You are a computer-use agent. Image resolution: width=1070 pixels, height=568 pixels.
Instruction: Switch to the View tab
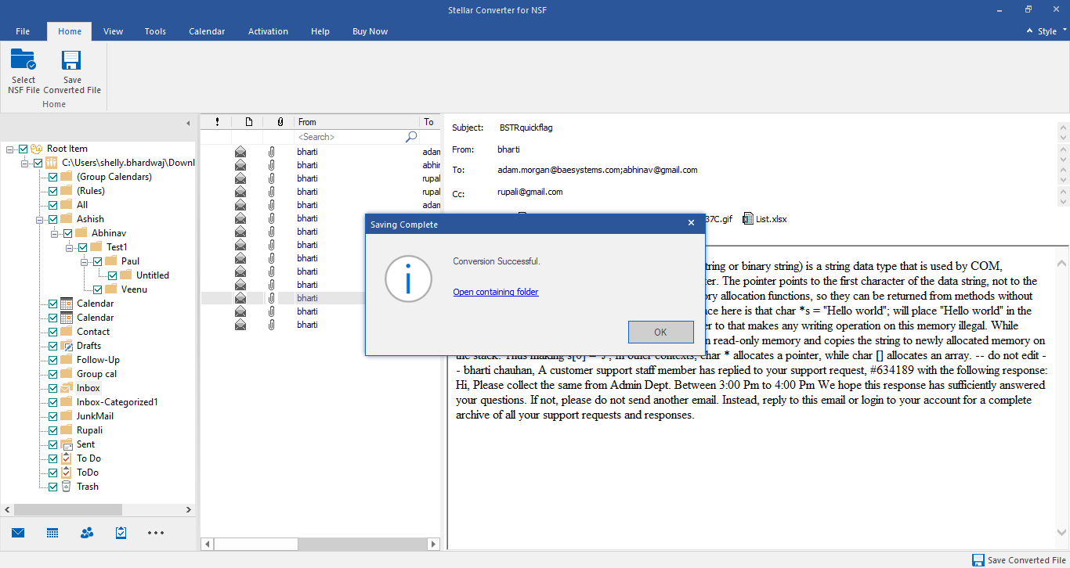(x=114, y=31)
